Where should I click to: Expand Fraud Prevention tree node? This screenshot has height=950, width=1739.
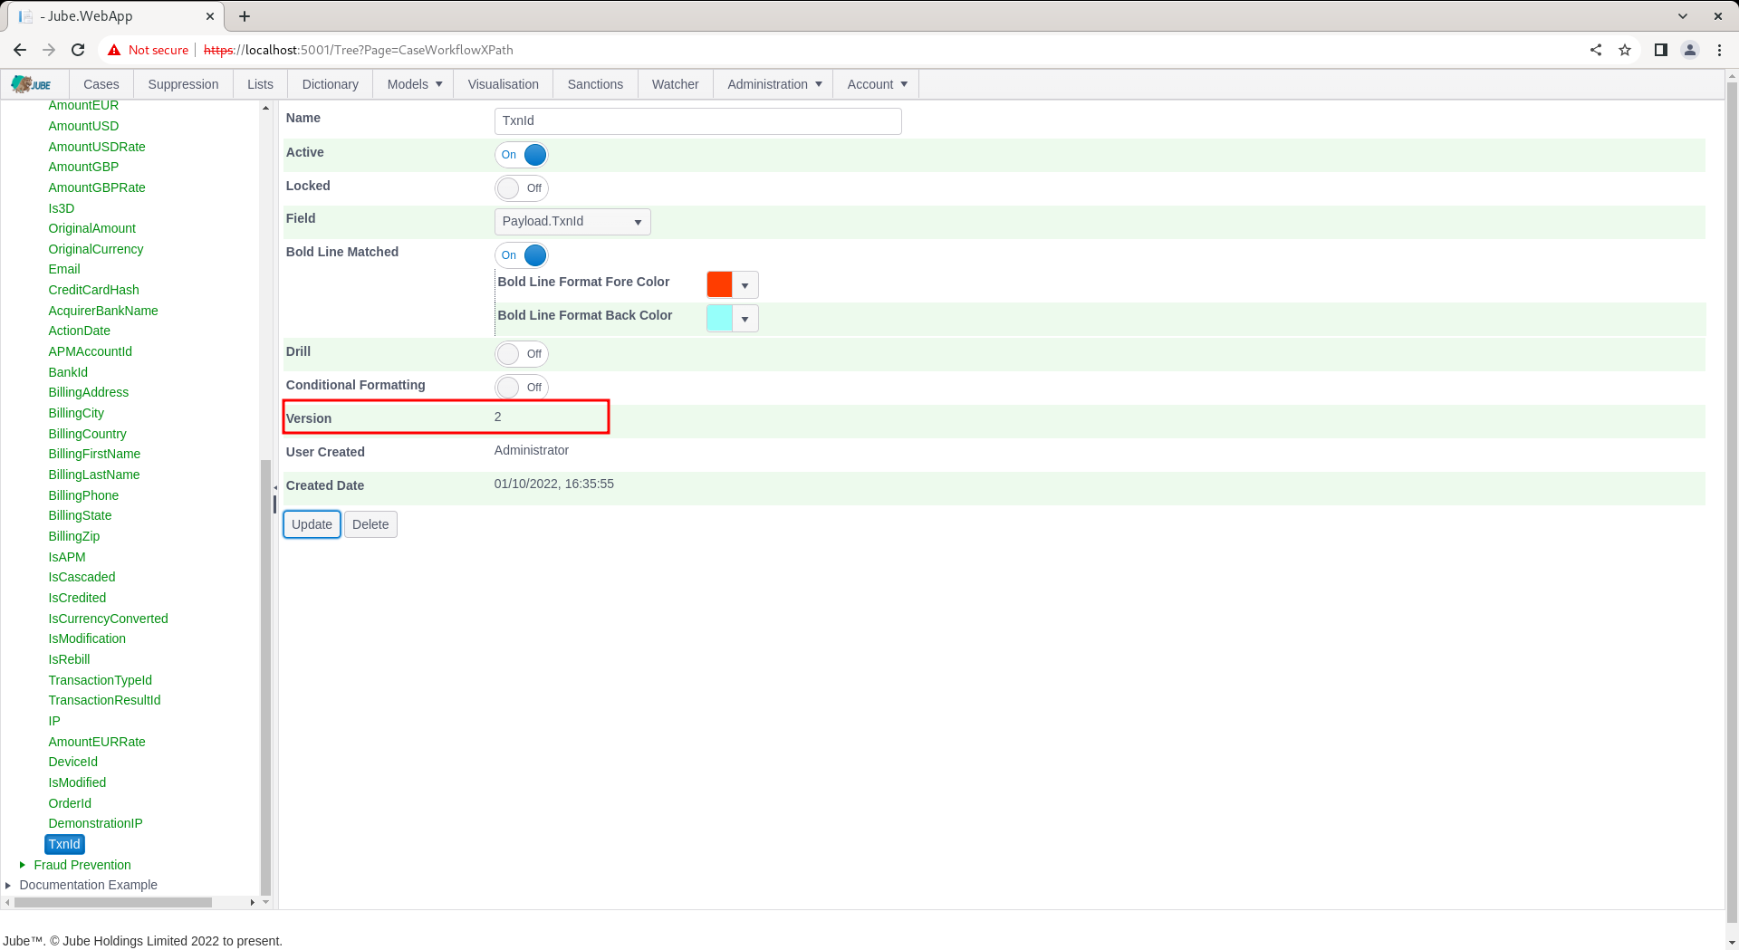[22, 865]
